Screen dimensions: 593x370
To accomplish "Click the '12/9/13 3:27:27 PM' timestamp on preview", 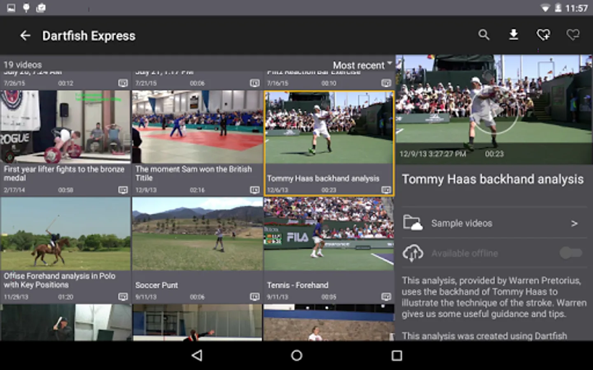I will tap(433, 154).
